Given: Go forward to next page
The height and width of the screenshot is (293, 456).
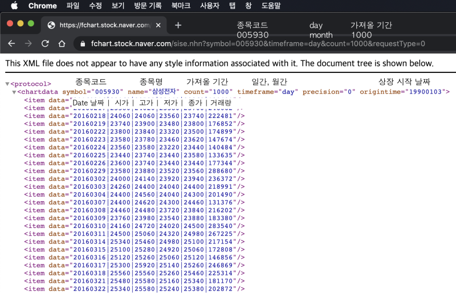Looking at the screenshot, I should (28, 44).
